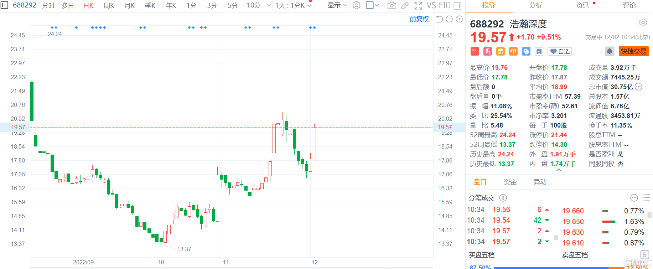Screen dimensions: 653x269
Task: Click the 换手率 11.35% value
Action: point(621,125)
